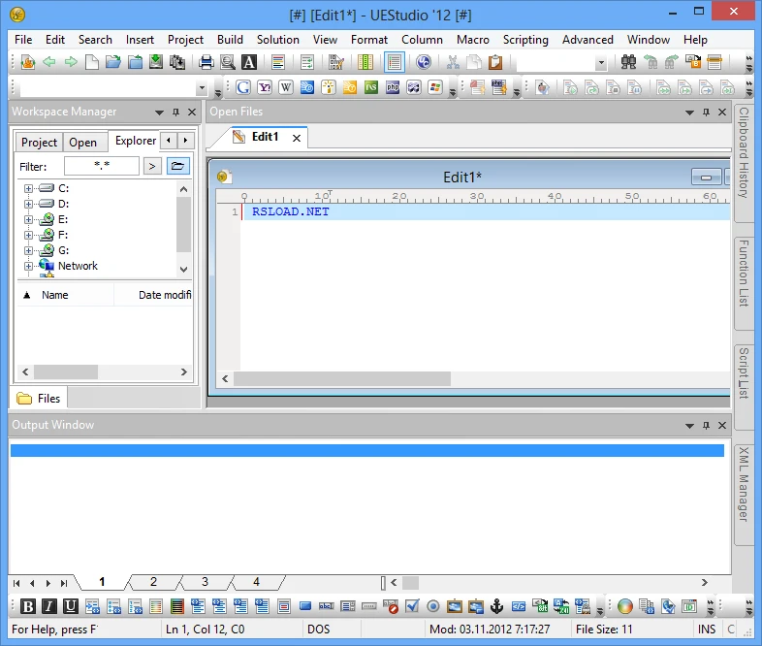Click the Print icon in the toolbar
This screenshot has height=646, width=762.
(206, 62)
